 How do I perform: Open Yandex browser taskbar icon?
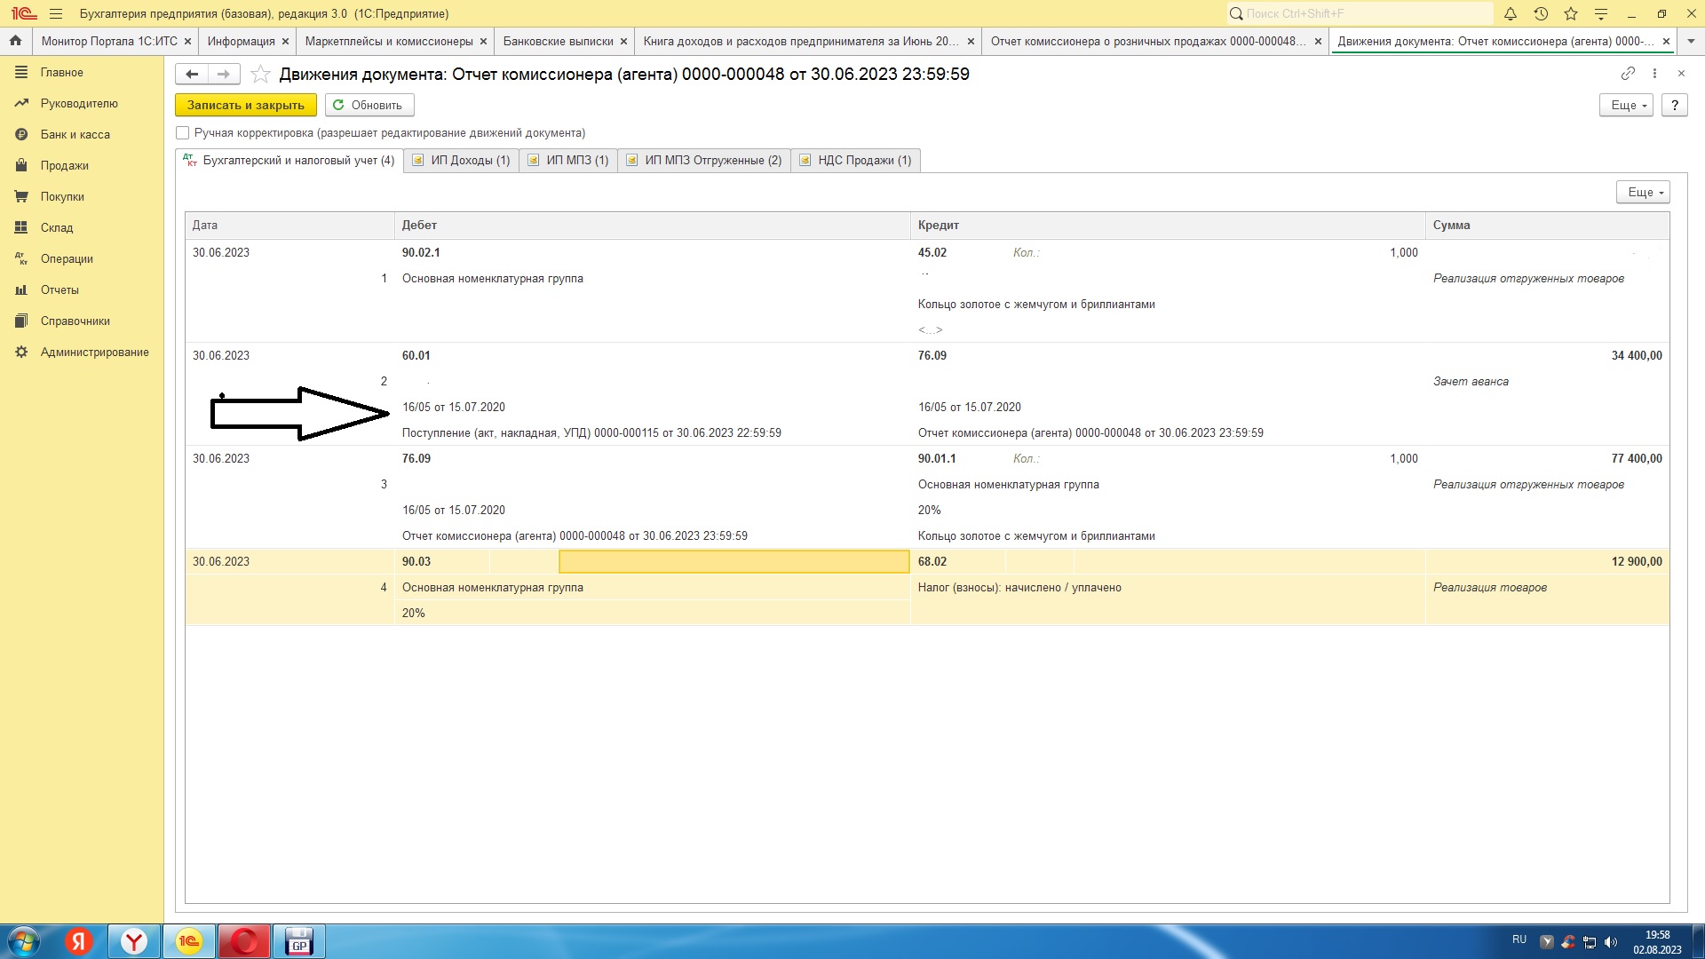[x=134, y=942]
